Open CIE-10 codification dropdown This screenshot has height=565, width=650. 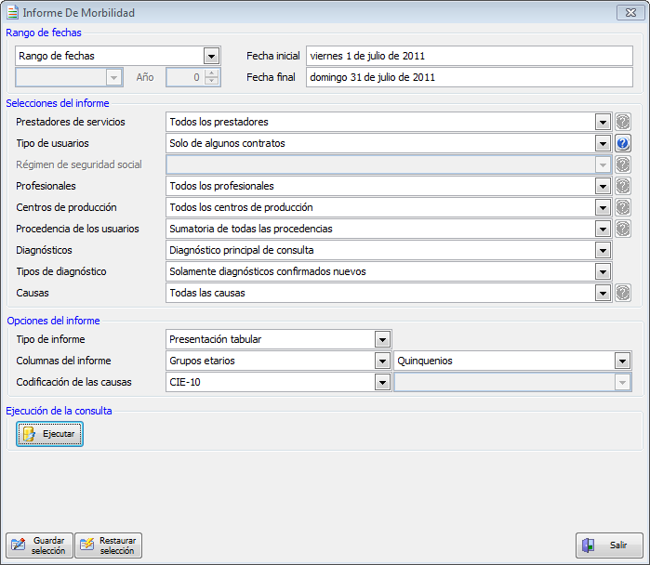click(x=382, y=382)
